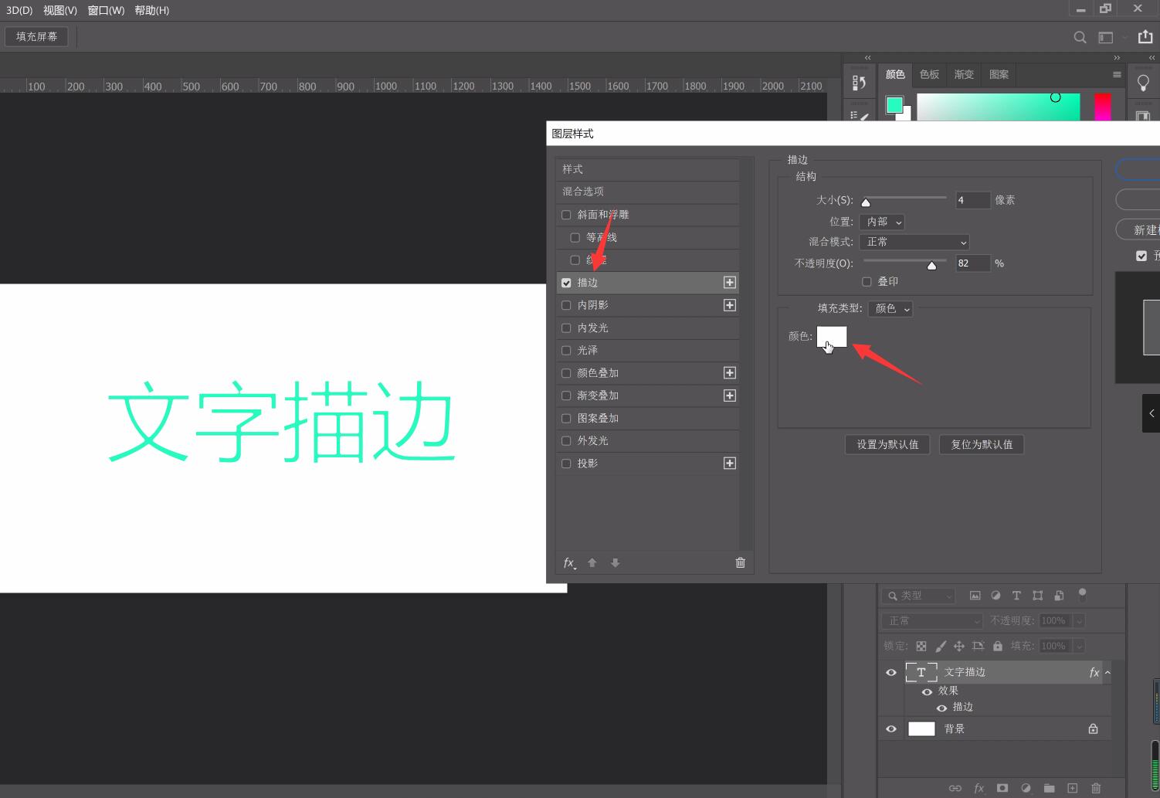Image resolution: width=1160 pixels, height=798 pixels.
Task: Switch to the 图案 tab
Action: (999, 74)
